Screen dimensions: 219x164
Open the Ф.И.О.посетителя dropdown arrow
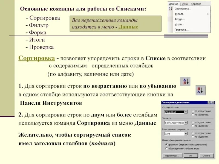click(x=186, y=123)
